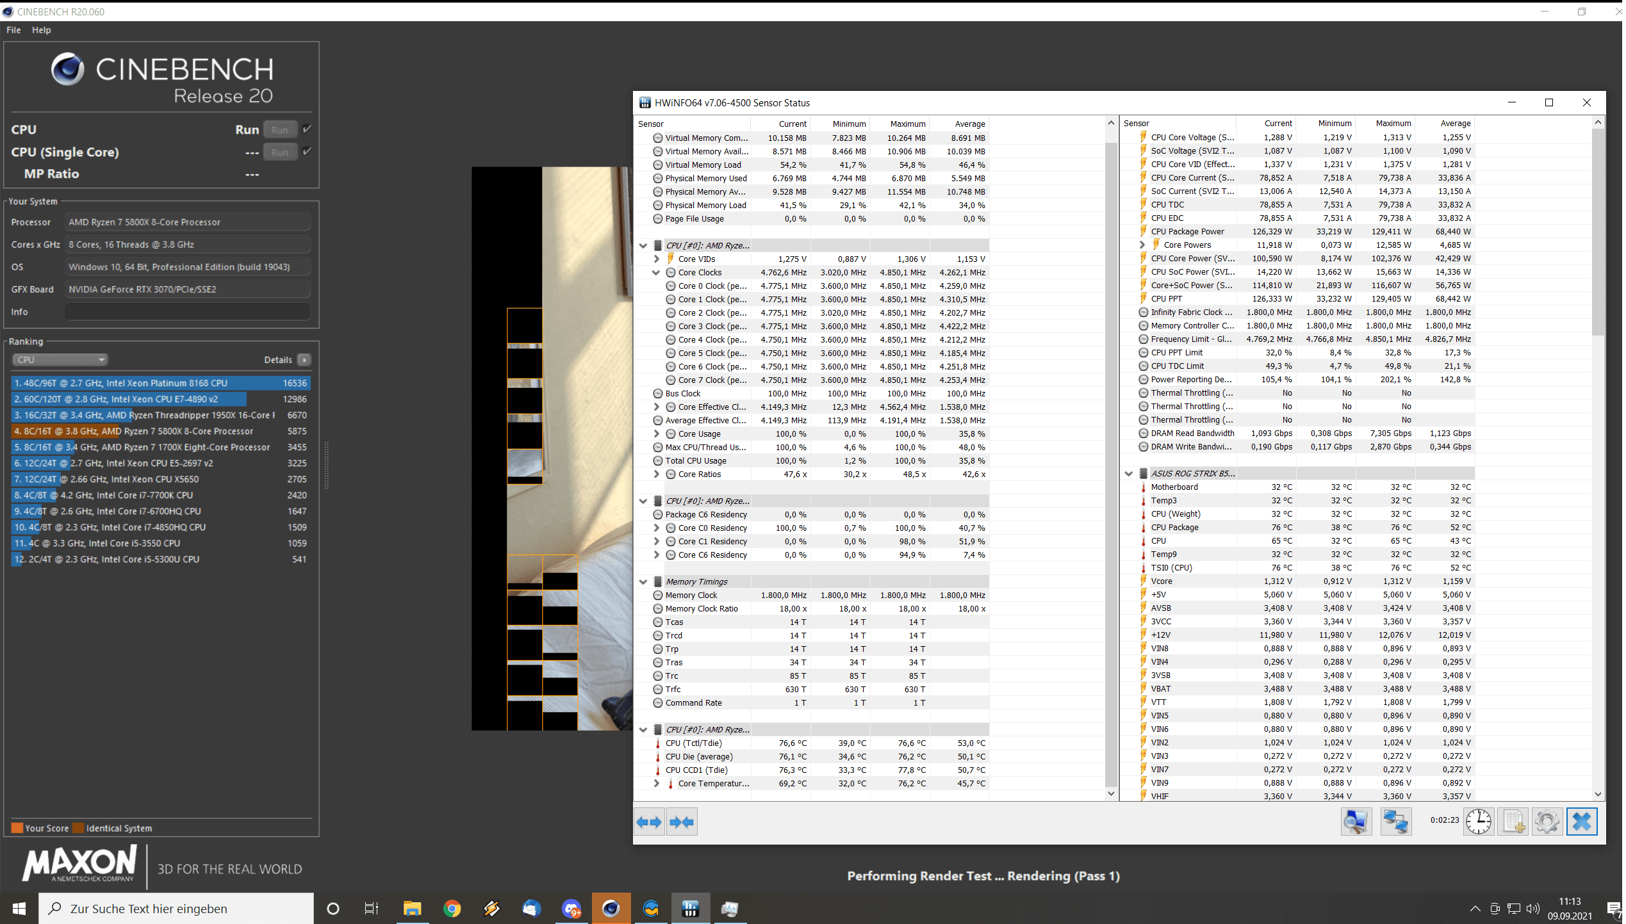Expand the Core Powers row
Viewport: 1626px width, 924px height.
click(x=1141, y=245)
